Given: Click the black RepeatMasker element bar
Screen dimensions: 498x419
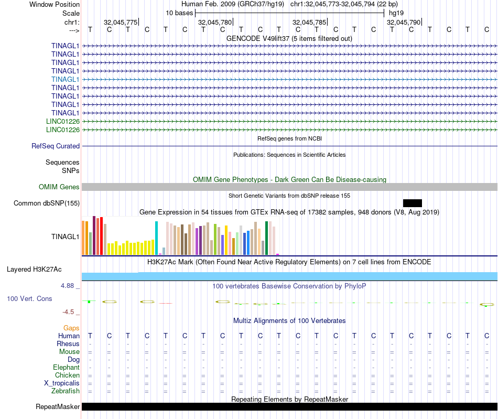Looking at the screenshot, I should [x=289, y=407].
